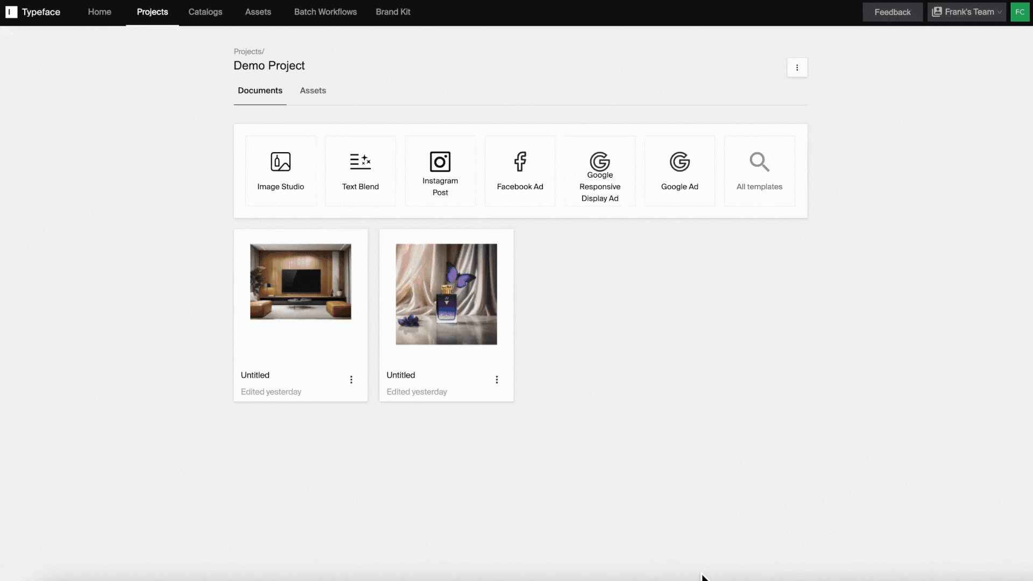Open Image Studio template
Image resolution: width=1033 pixels, height=581 pixels.
coord(281,171)
